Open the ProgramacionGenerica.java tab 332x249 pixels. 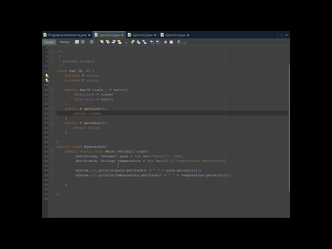(x=67, y=35)
